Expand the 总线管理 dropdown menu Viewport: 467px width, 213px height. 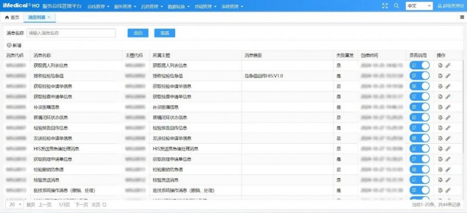(x=98, y=6)
